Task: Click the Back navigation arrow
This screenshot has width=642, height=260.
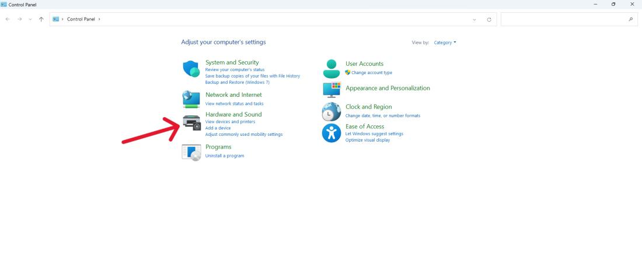Action: click(8, 19)
